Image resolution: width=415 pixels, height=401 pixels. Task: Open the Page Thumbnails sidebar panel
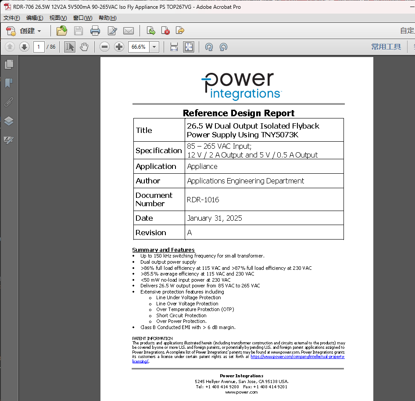[x=9, y=64]
